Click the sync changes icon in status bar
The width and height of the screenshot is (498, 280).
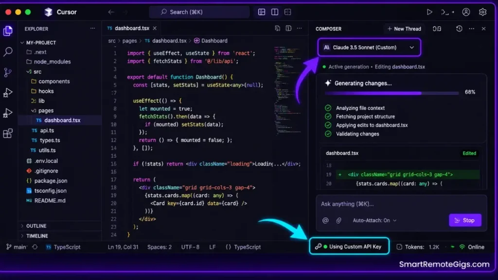(35, 247)
